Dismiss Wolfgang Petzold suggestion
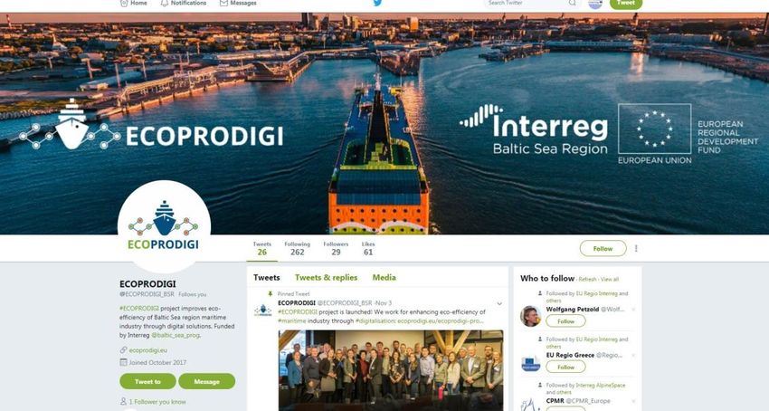This screenshot has height=411, width=769. click(x=633, y=310)
